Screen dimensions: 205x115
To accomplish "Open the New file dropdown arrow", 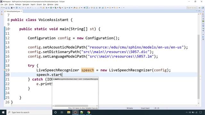I will tap(4, 8).
